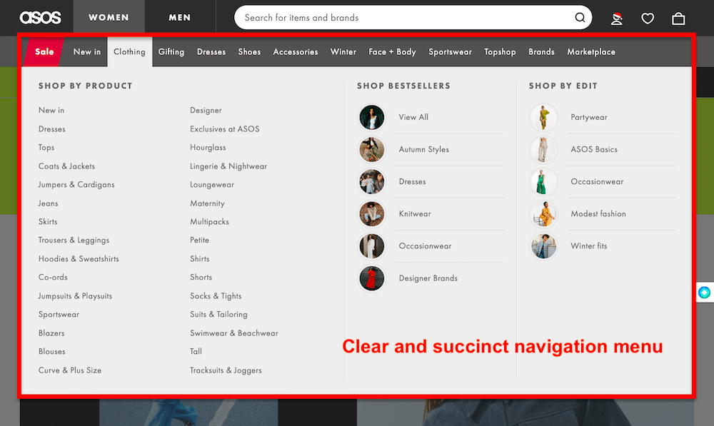Click the search magnifier icon
The height and width of the screenshot is (426, 714).
580,17
